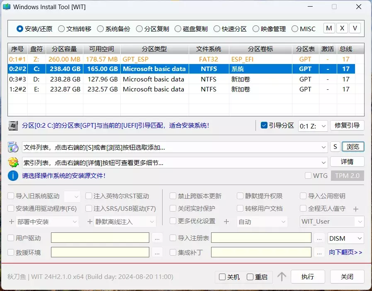Click the 向下翻页>> link

point(346,252)
